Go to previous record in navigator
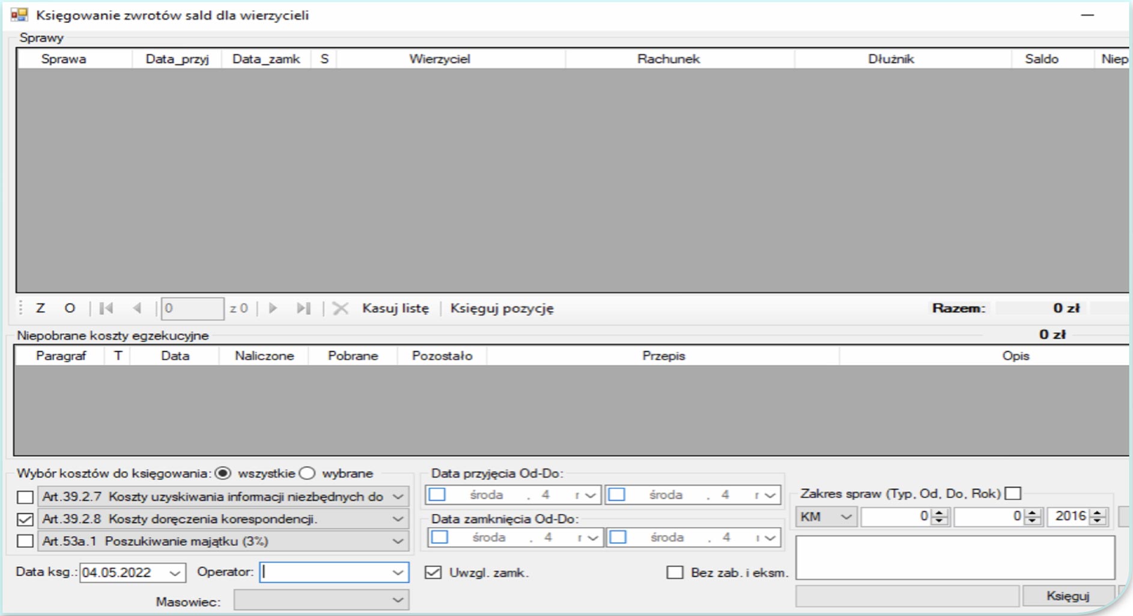 coord(137,308)
